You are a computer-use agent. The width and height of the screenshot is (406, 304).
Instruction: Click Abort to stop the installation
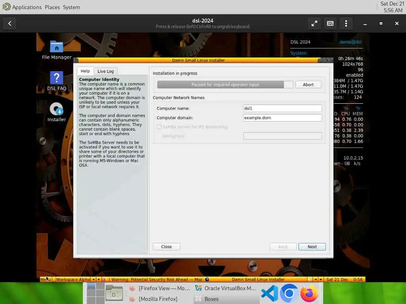(308, 85)
